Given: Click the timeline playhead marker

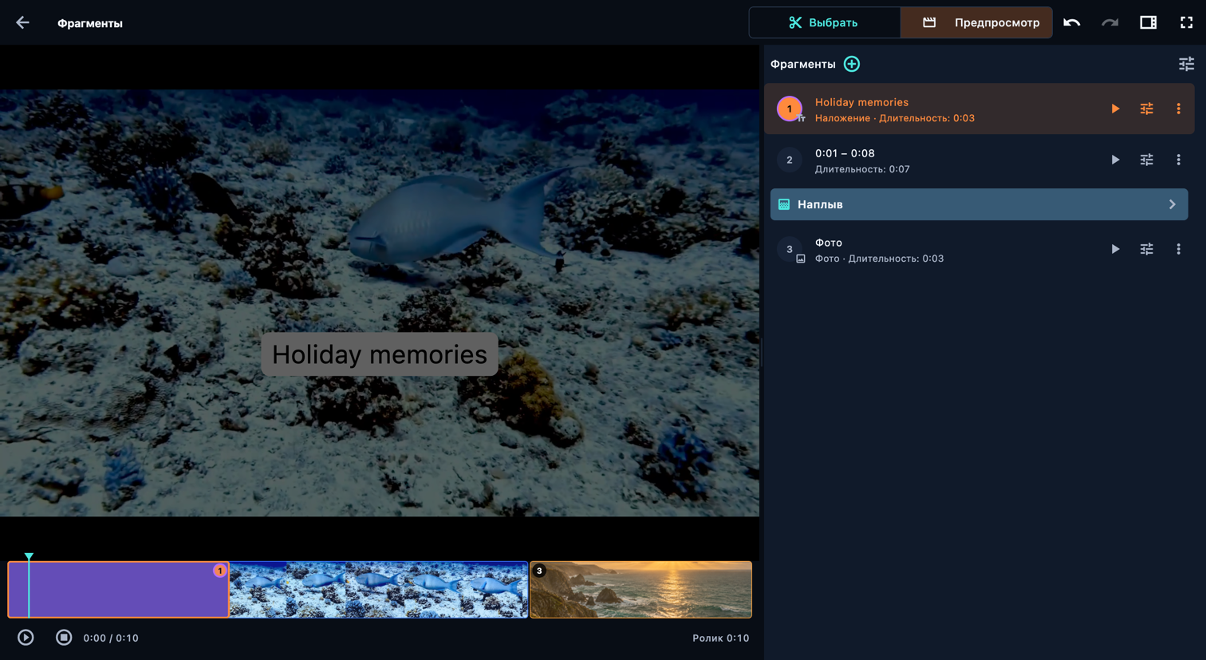Looking at the screenshot, I should (29, 556).
